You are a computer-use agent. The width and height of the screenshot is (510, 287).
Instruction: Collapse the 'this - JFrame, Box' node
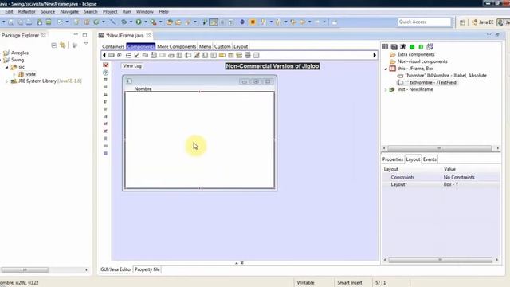coord(386,69)
